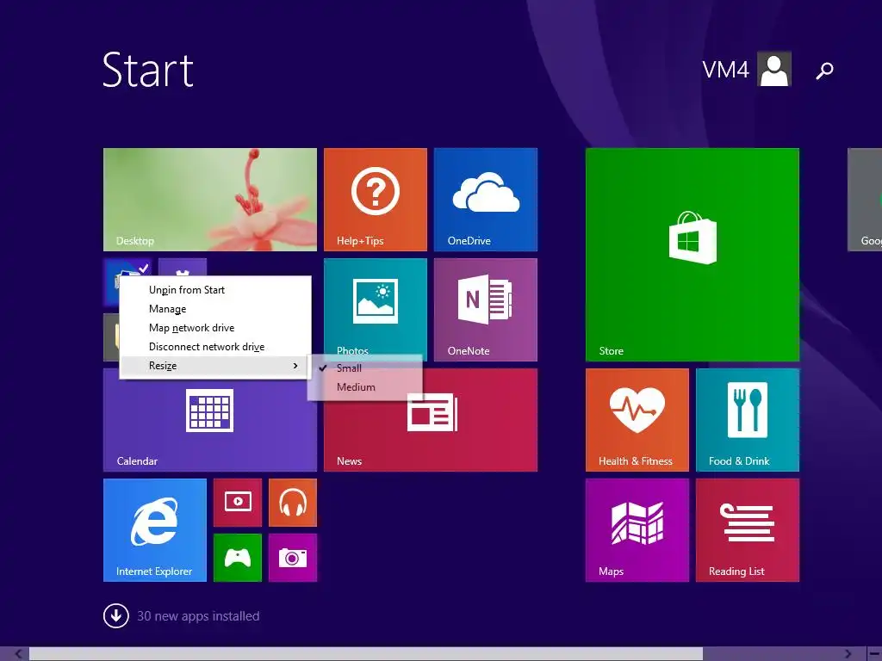Open the Desktop tile
This screenshot has width=882, height=661.
(210, 200)
